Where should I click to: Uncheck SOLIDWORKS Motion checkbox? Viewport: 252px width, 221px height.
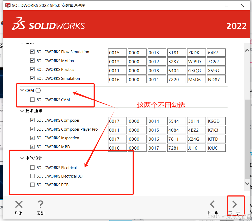(32, 61)
